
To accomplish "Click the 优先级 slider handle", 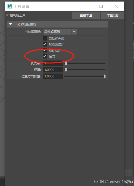I will click(x=66, y=63).
